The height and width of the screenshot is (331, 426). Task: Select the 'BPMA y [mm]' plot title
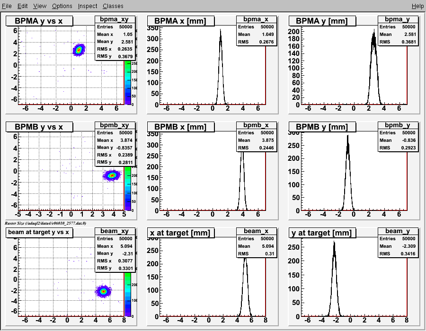click(322, 21)
